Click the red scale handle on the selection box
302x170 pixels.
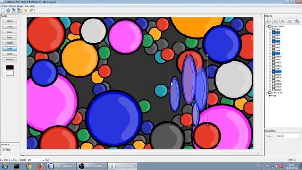(170, 90)
